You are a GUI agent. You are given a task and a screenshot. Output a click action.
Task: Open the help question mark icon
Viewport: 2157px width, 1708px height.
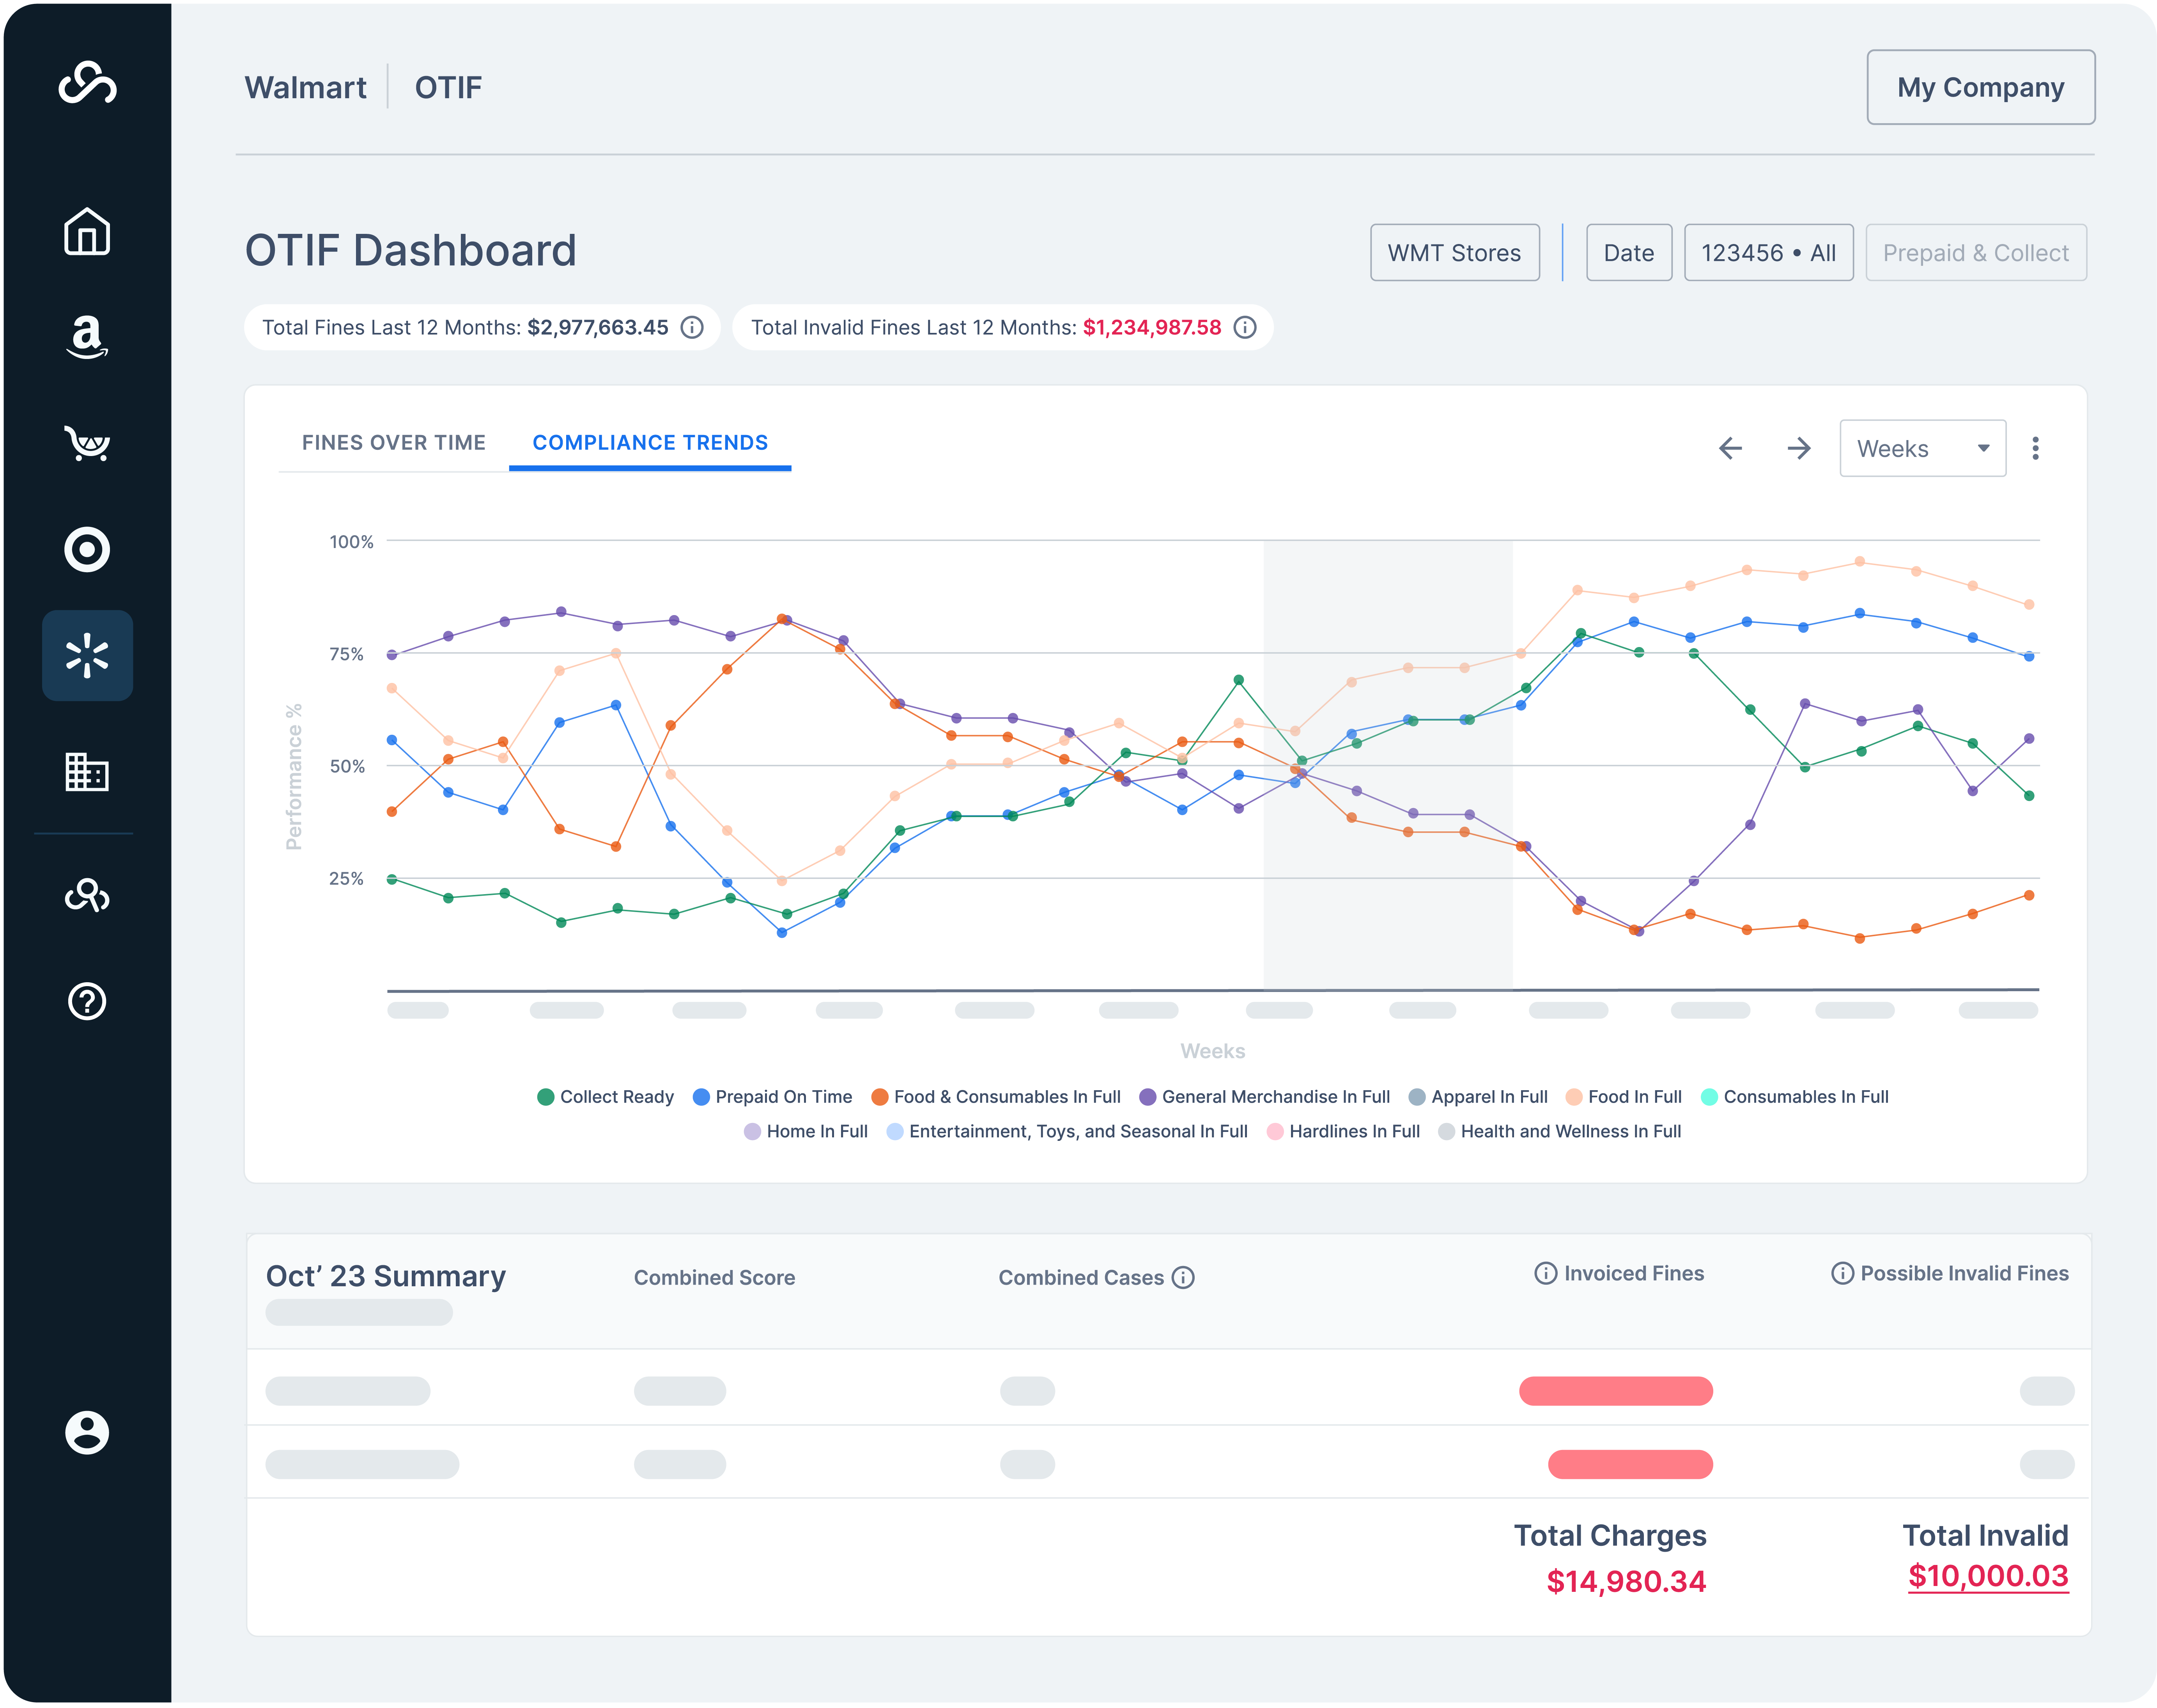tap(87, 1001)
